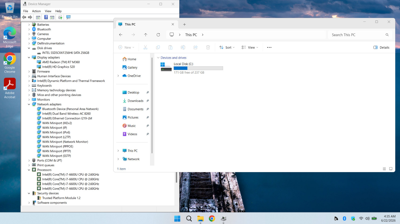The height and width of the screenshot is (224, 400).
Task: Click the taskbar Search magnifier
Action: [x=189, y=219]
